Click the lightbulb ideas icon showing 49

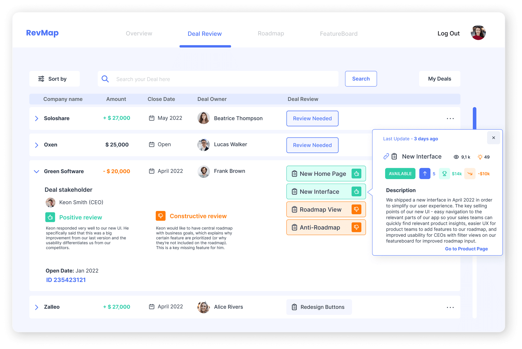point(480,157)
